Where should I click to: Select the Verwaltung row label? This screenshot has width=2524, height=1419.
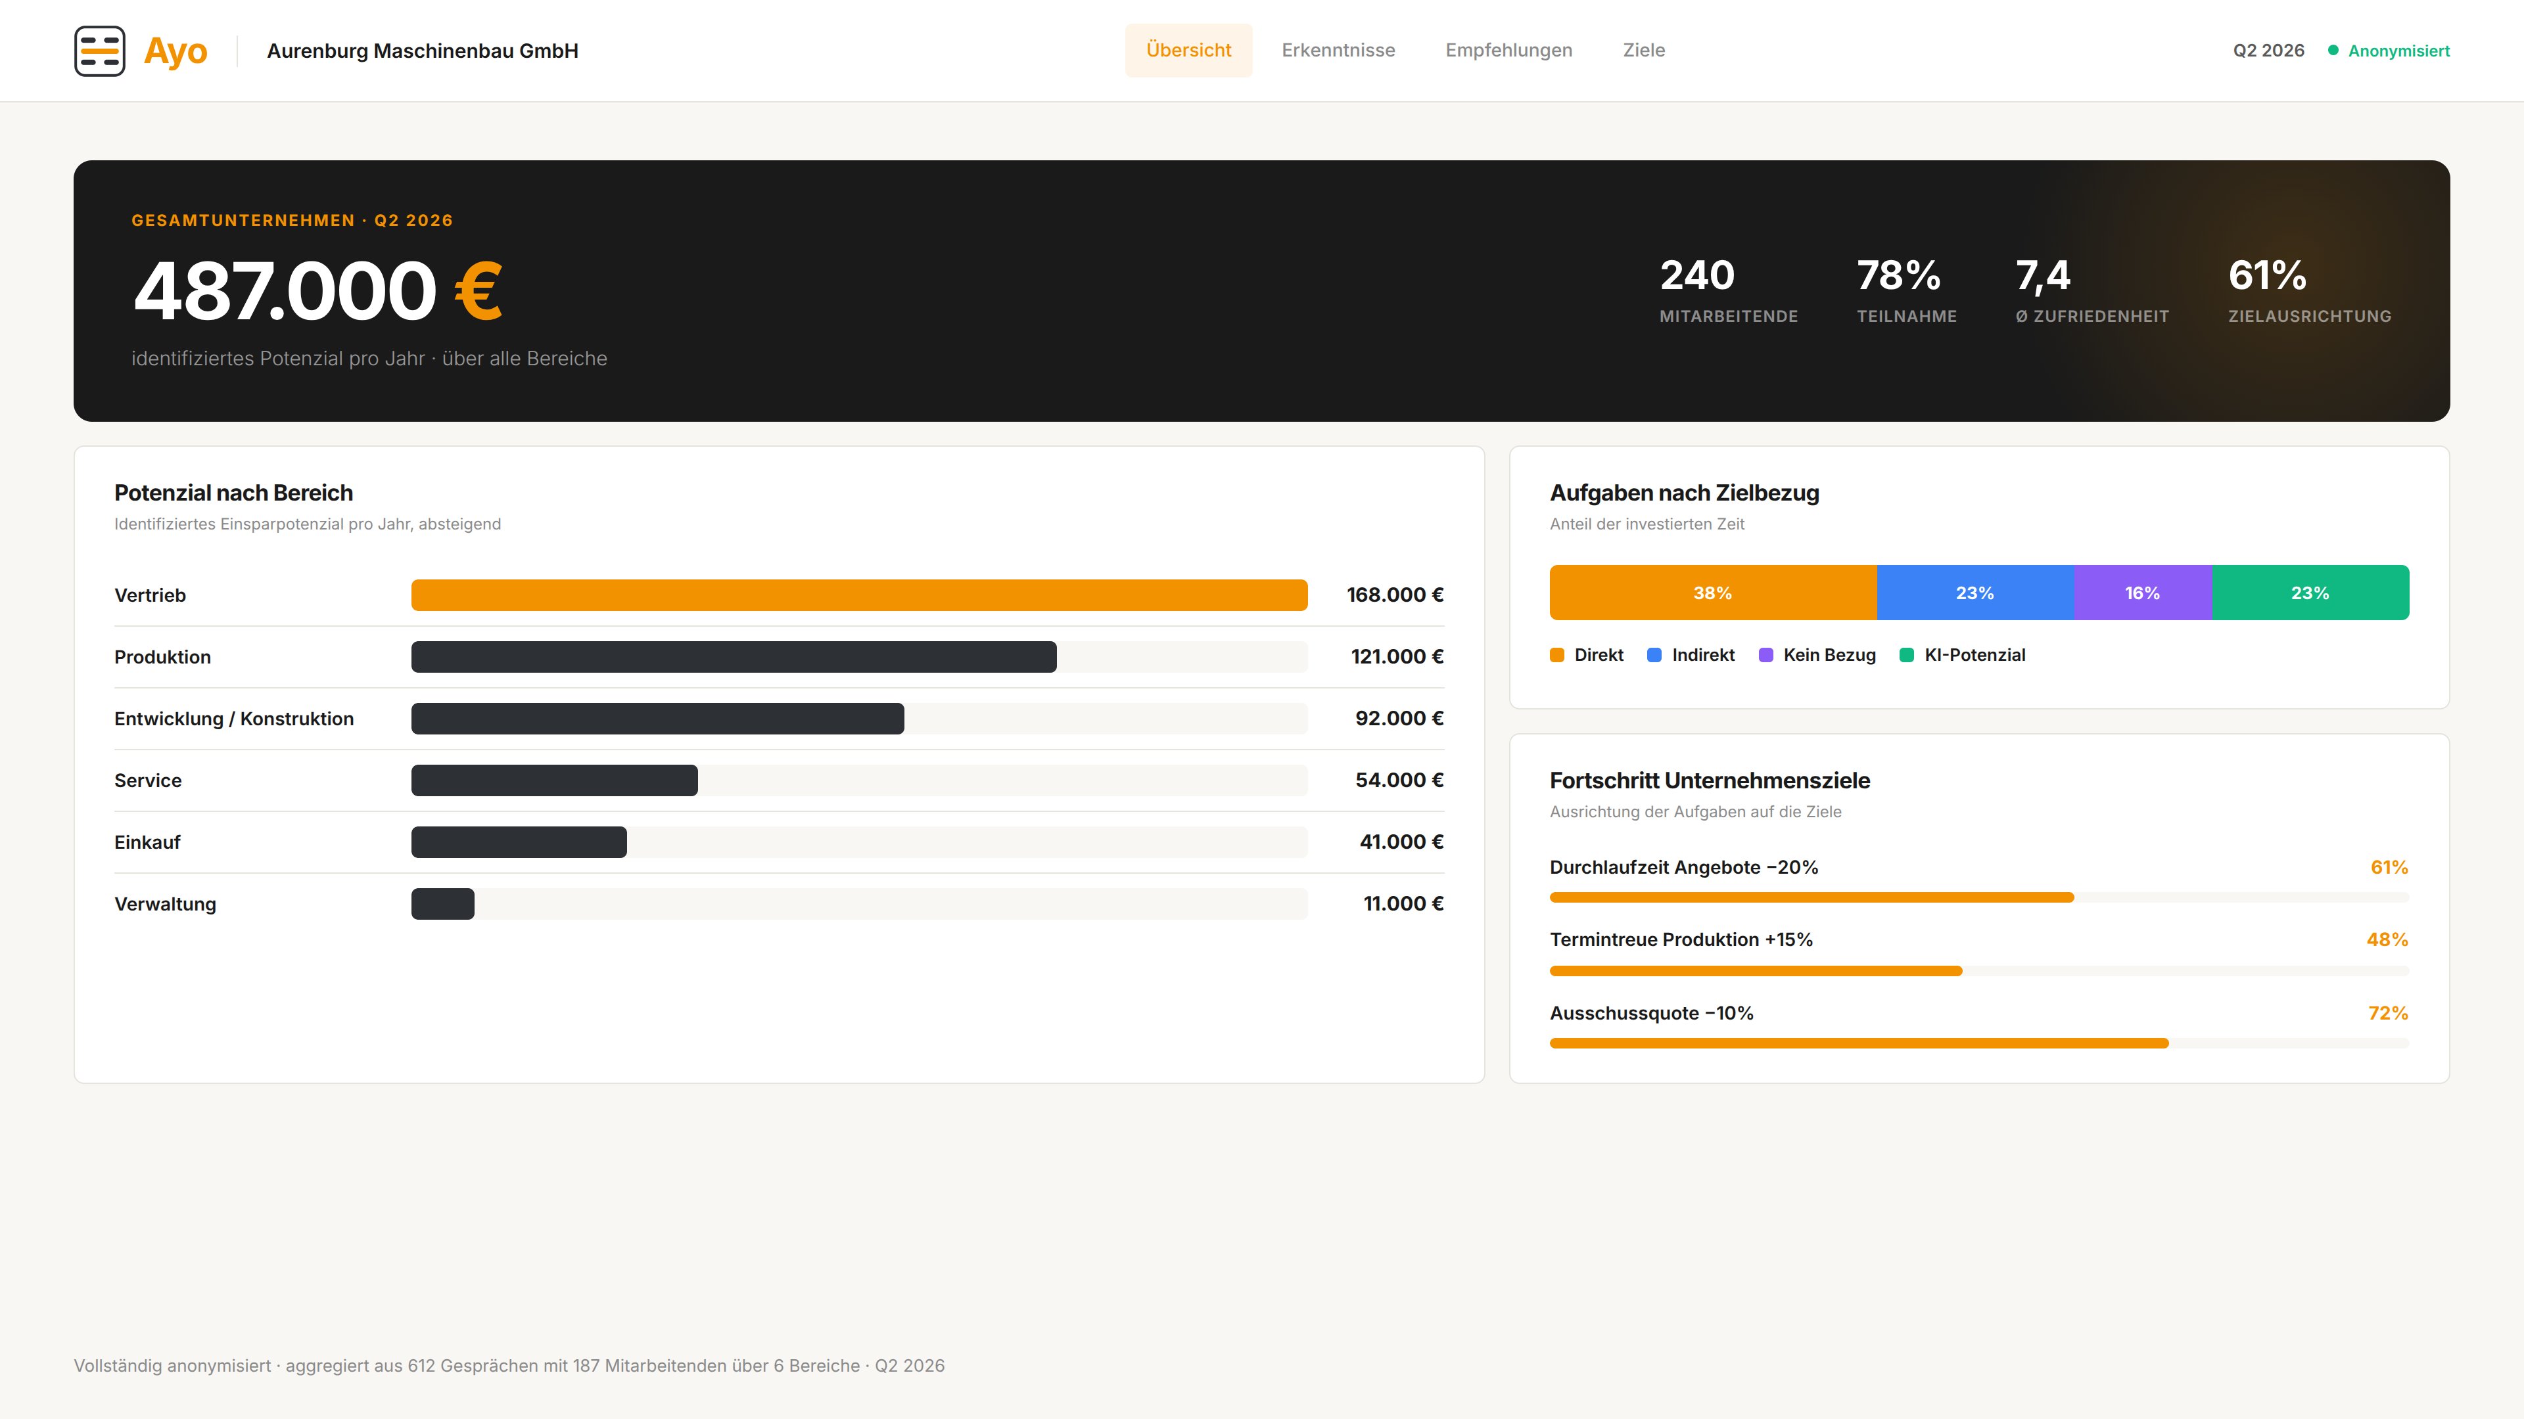pos(166,904)
